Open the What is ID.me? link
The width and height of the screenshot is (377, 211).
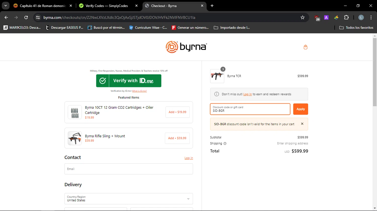coord(139,91)
